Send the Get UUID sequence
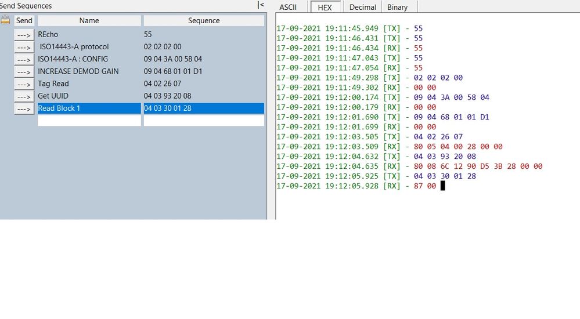 point(24,96)
